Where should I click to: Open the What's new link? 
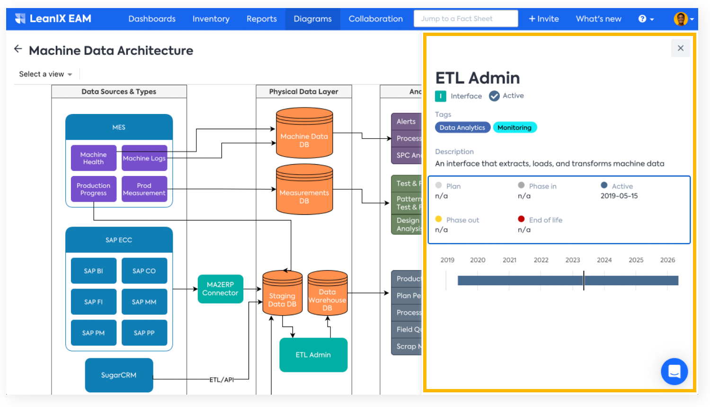coord(599,19)
